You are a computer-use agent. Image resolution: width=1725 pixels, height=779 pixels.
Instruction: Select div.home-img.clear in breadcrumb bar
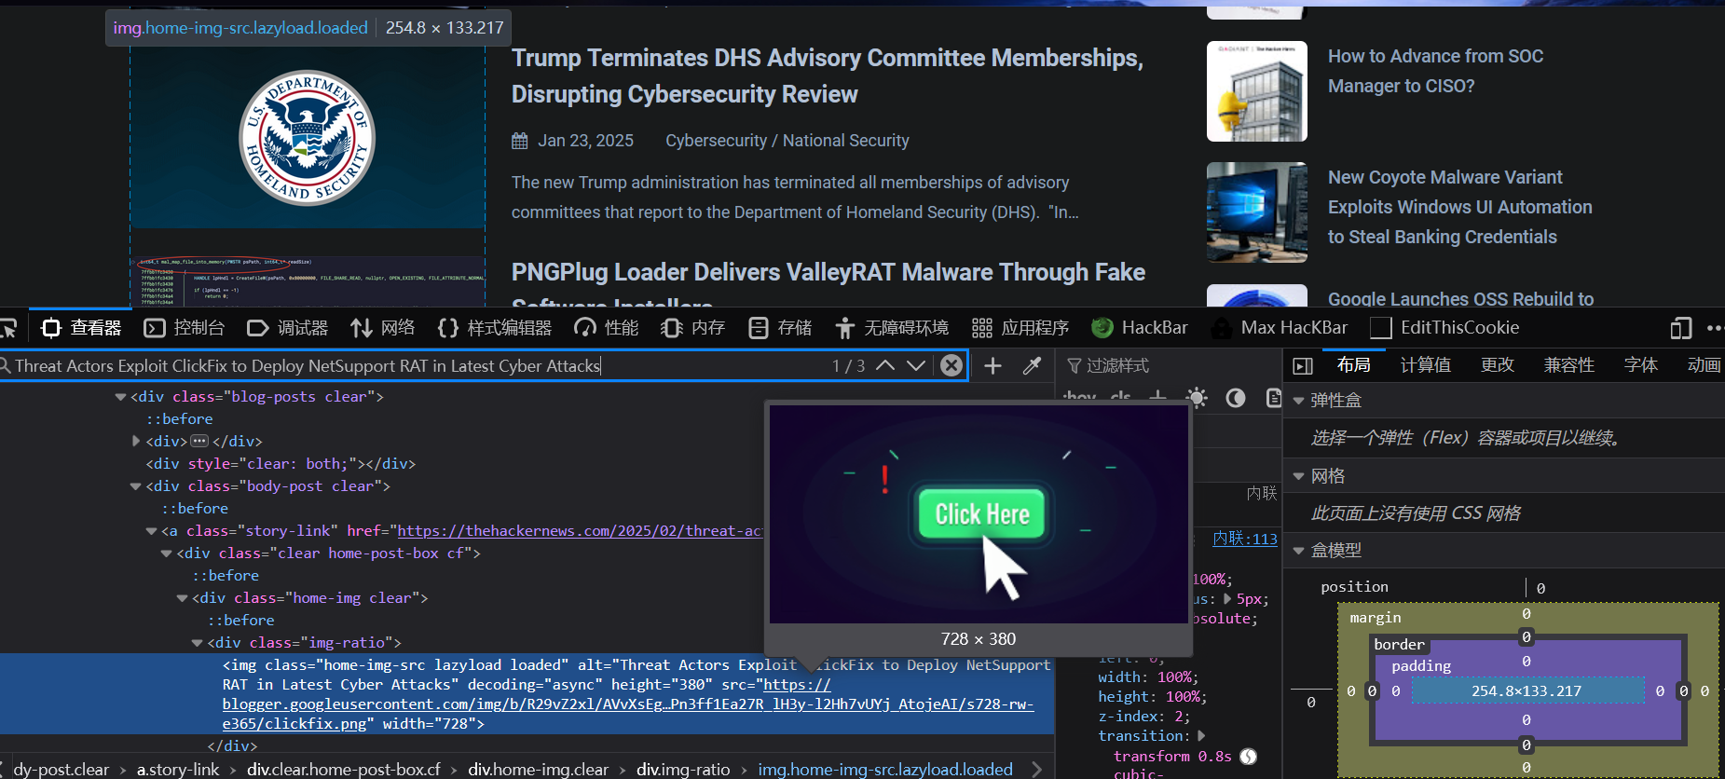coord(538,770)
